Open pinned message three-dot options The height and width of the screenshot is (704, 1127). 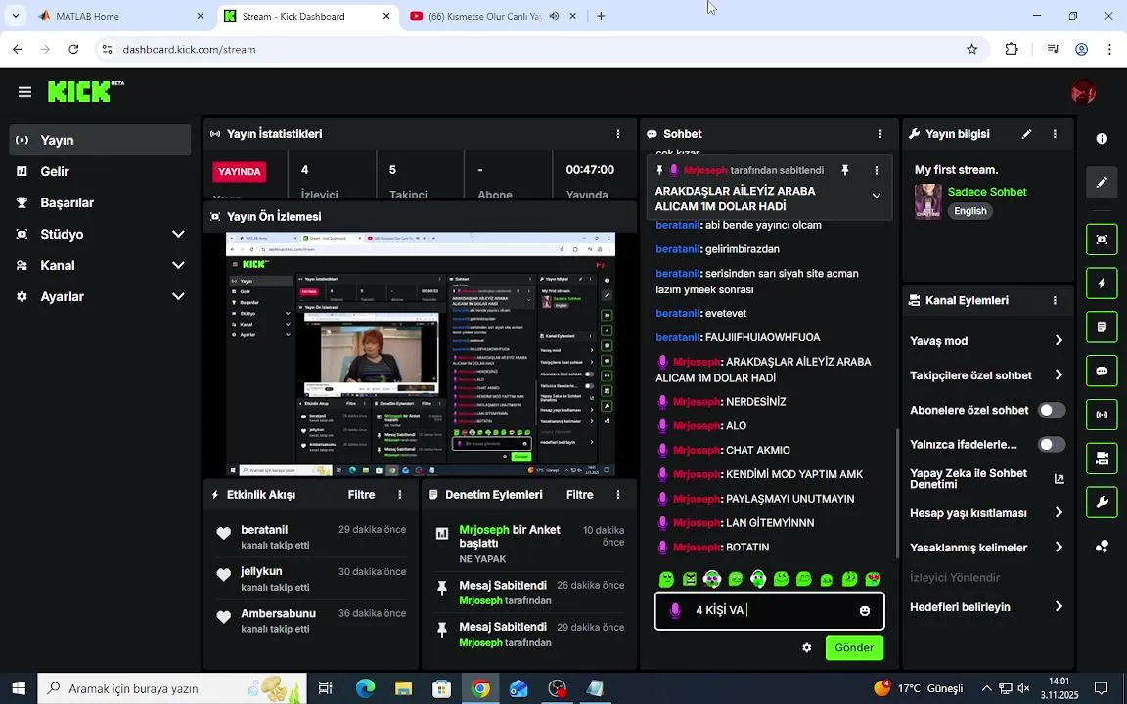pyautogui.click(x=877, y=170)
